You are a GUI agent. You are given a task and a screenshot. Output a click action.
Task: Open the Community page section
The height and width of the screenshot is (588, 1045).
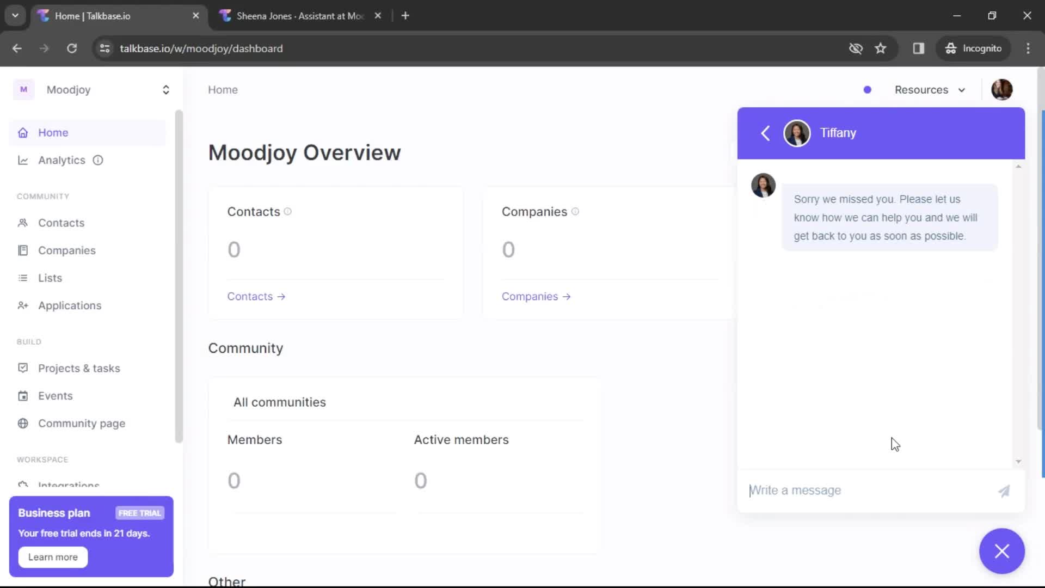82,424
